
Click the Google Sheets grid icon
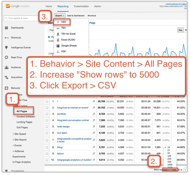click(x=58, y=46)
